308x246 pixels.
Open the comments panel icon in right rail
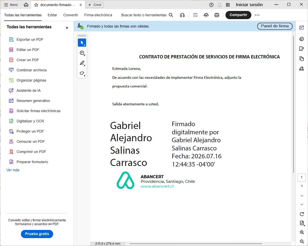(302, 39)
